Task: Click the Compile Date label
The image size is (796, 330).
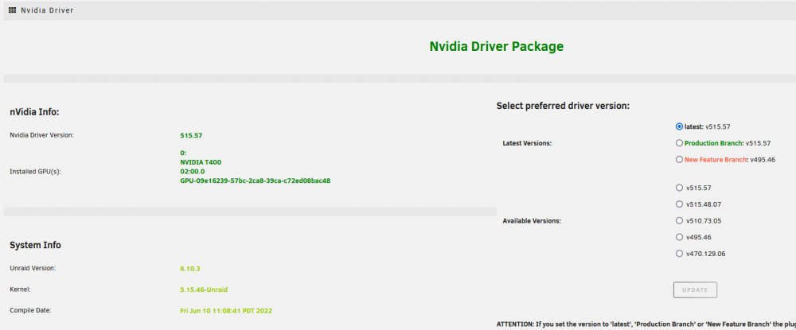Action: point(30,310)
